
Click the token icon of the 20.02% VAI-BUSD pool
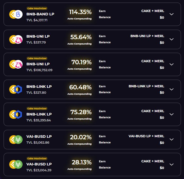tap(16, 139)
